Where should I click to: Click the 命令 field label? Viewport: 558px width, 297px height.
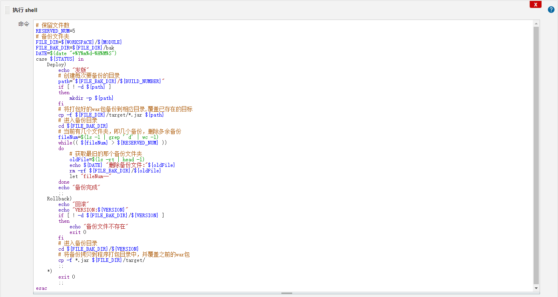24,24
